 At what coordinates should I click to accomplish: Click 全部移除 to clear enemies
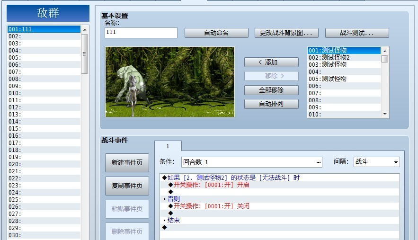(271, 90)
